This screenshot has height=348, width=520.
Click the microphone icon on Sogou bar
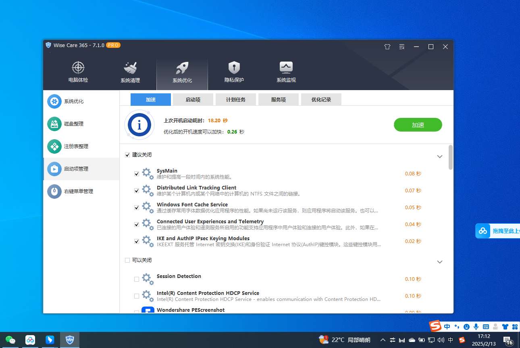pyautogui.click(x=476, y=327)
